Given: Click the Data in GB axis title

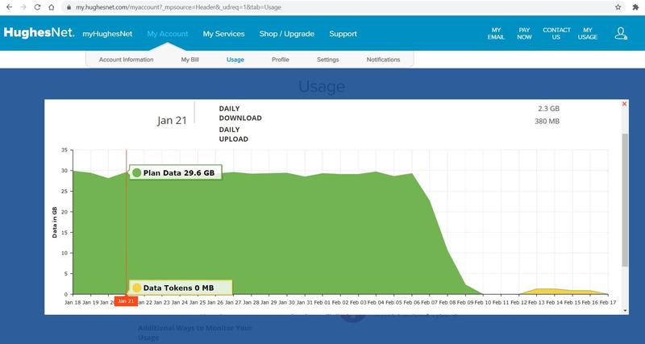Looking at the screenshot, I should point(54,222).
